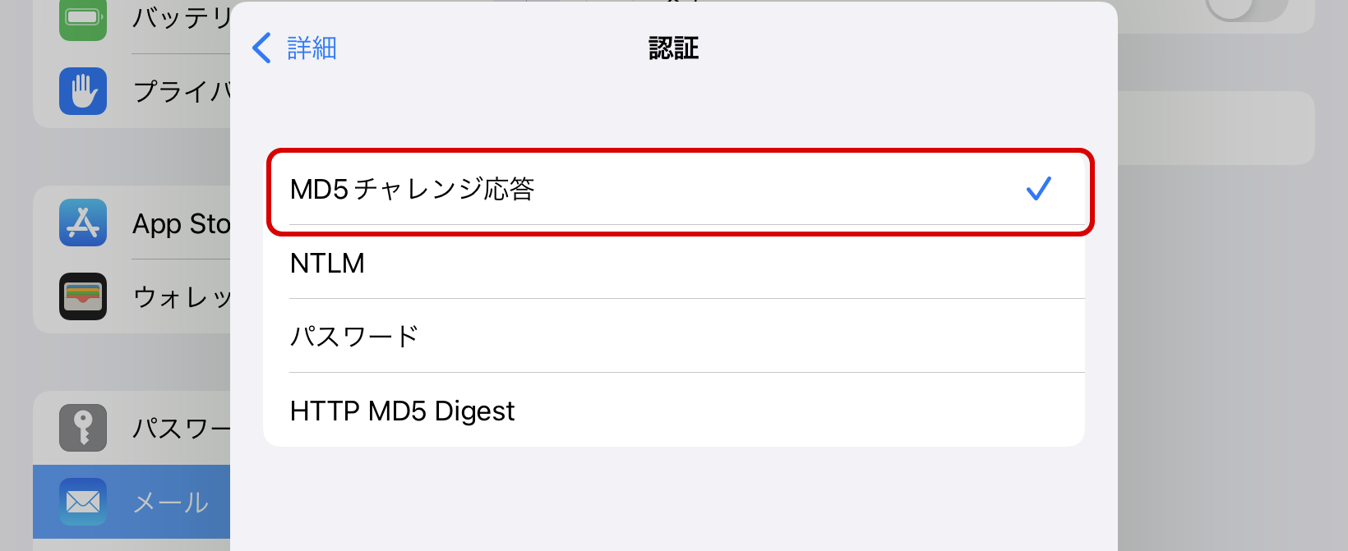Choose HTTP MD5 Digest authentication
This screenshot has width=1348, height=551.
pyautogui.click(x=674, y=411)
